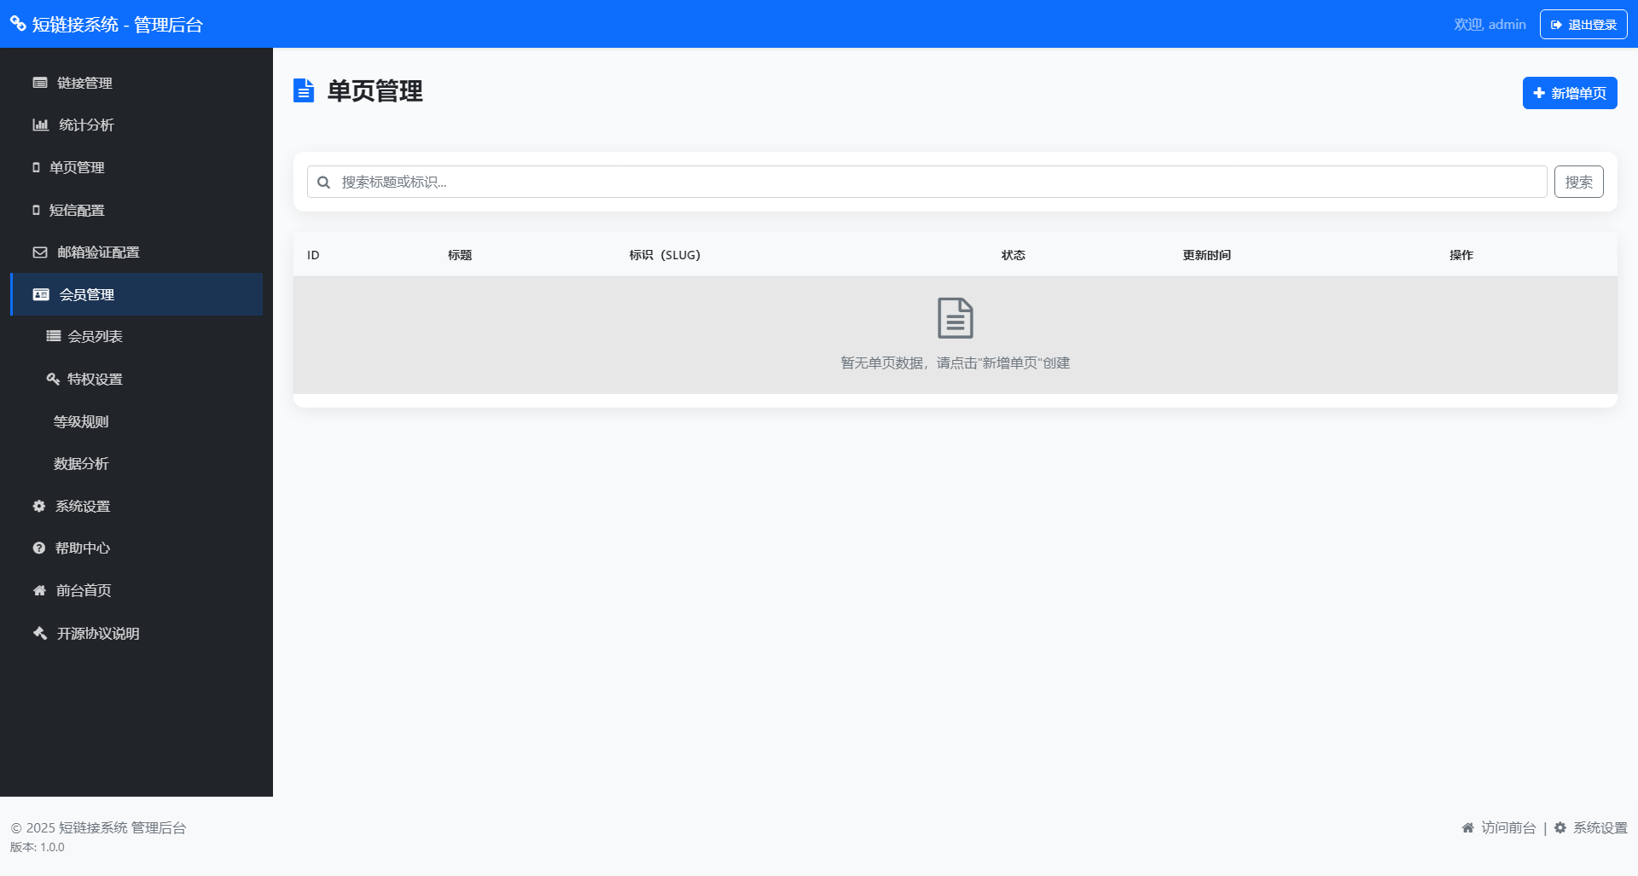The width and height of the screenshot is (1638, 876).
Task: Click the 退出登录 button
Action: (1583, 25)
